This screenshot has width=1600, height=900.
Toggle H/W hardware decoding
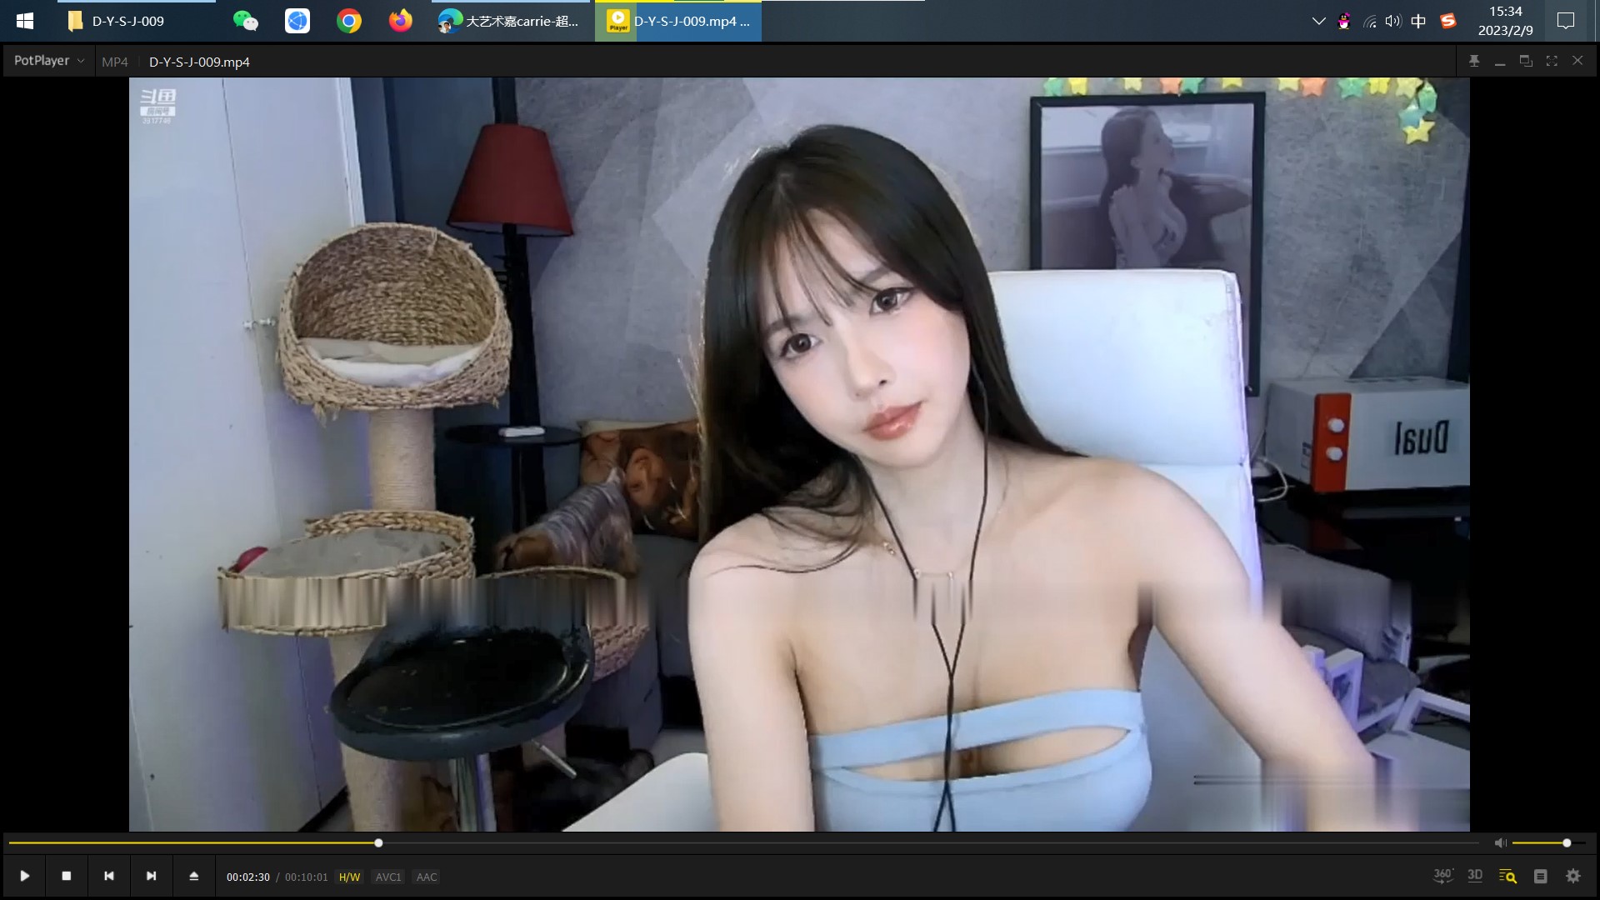point(349,877)
